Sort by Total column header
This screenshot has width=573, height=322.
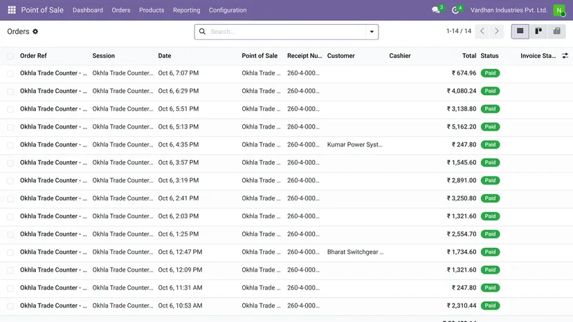(x=469, y=56)
